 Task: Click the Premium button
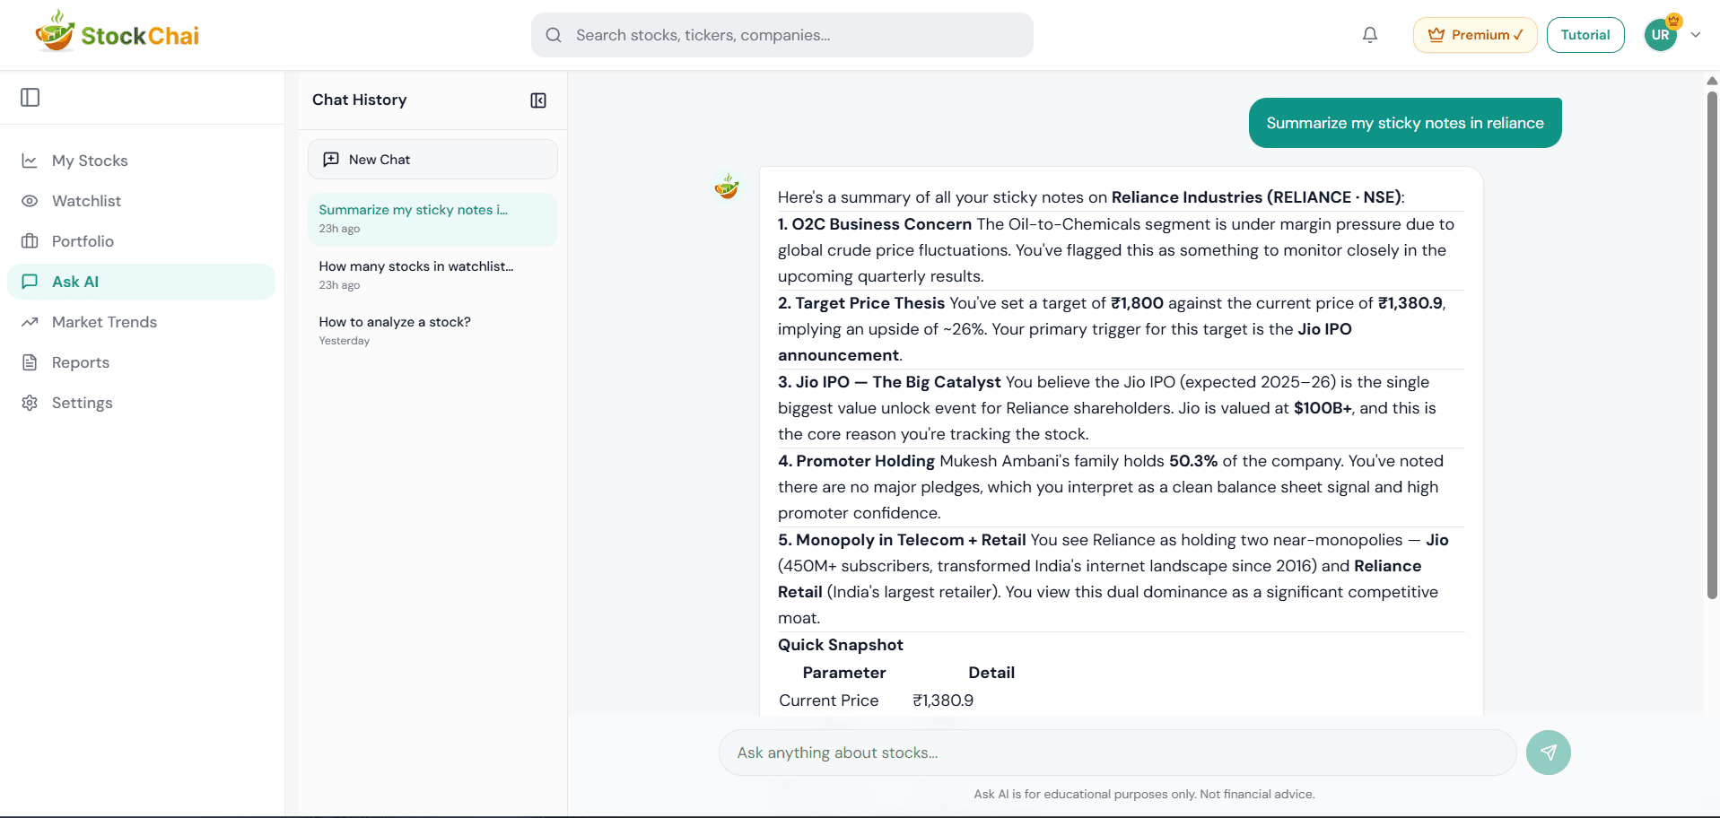click(x=1474, y=34)
